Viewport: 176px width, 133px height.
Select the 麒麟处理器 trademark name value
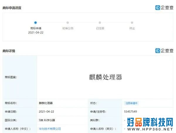[x=46, y=103]
